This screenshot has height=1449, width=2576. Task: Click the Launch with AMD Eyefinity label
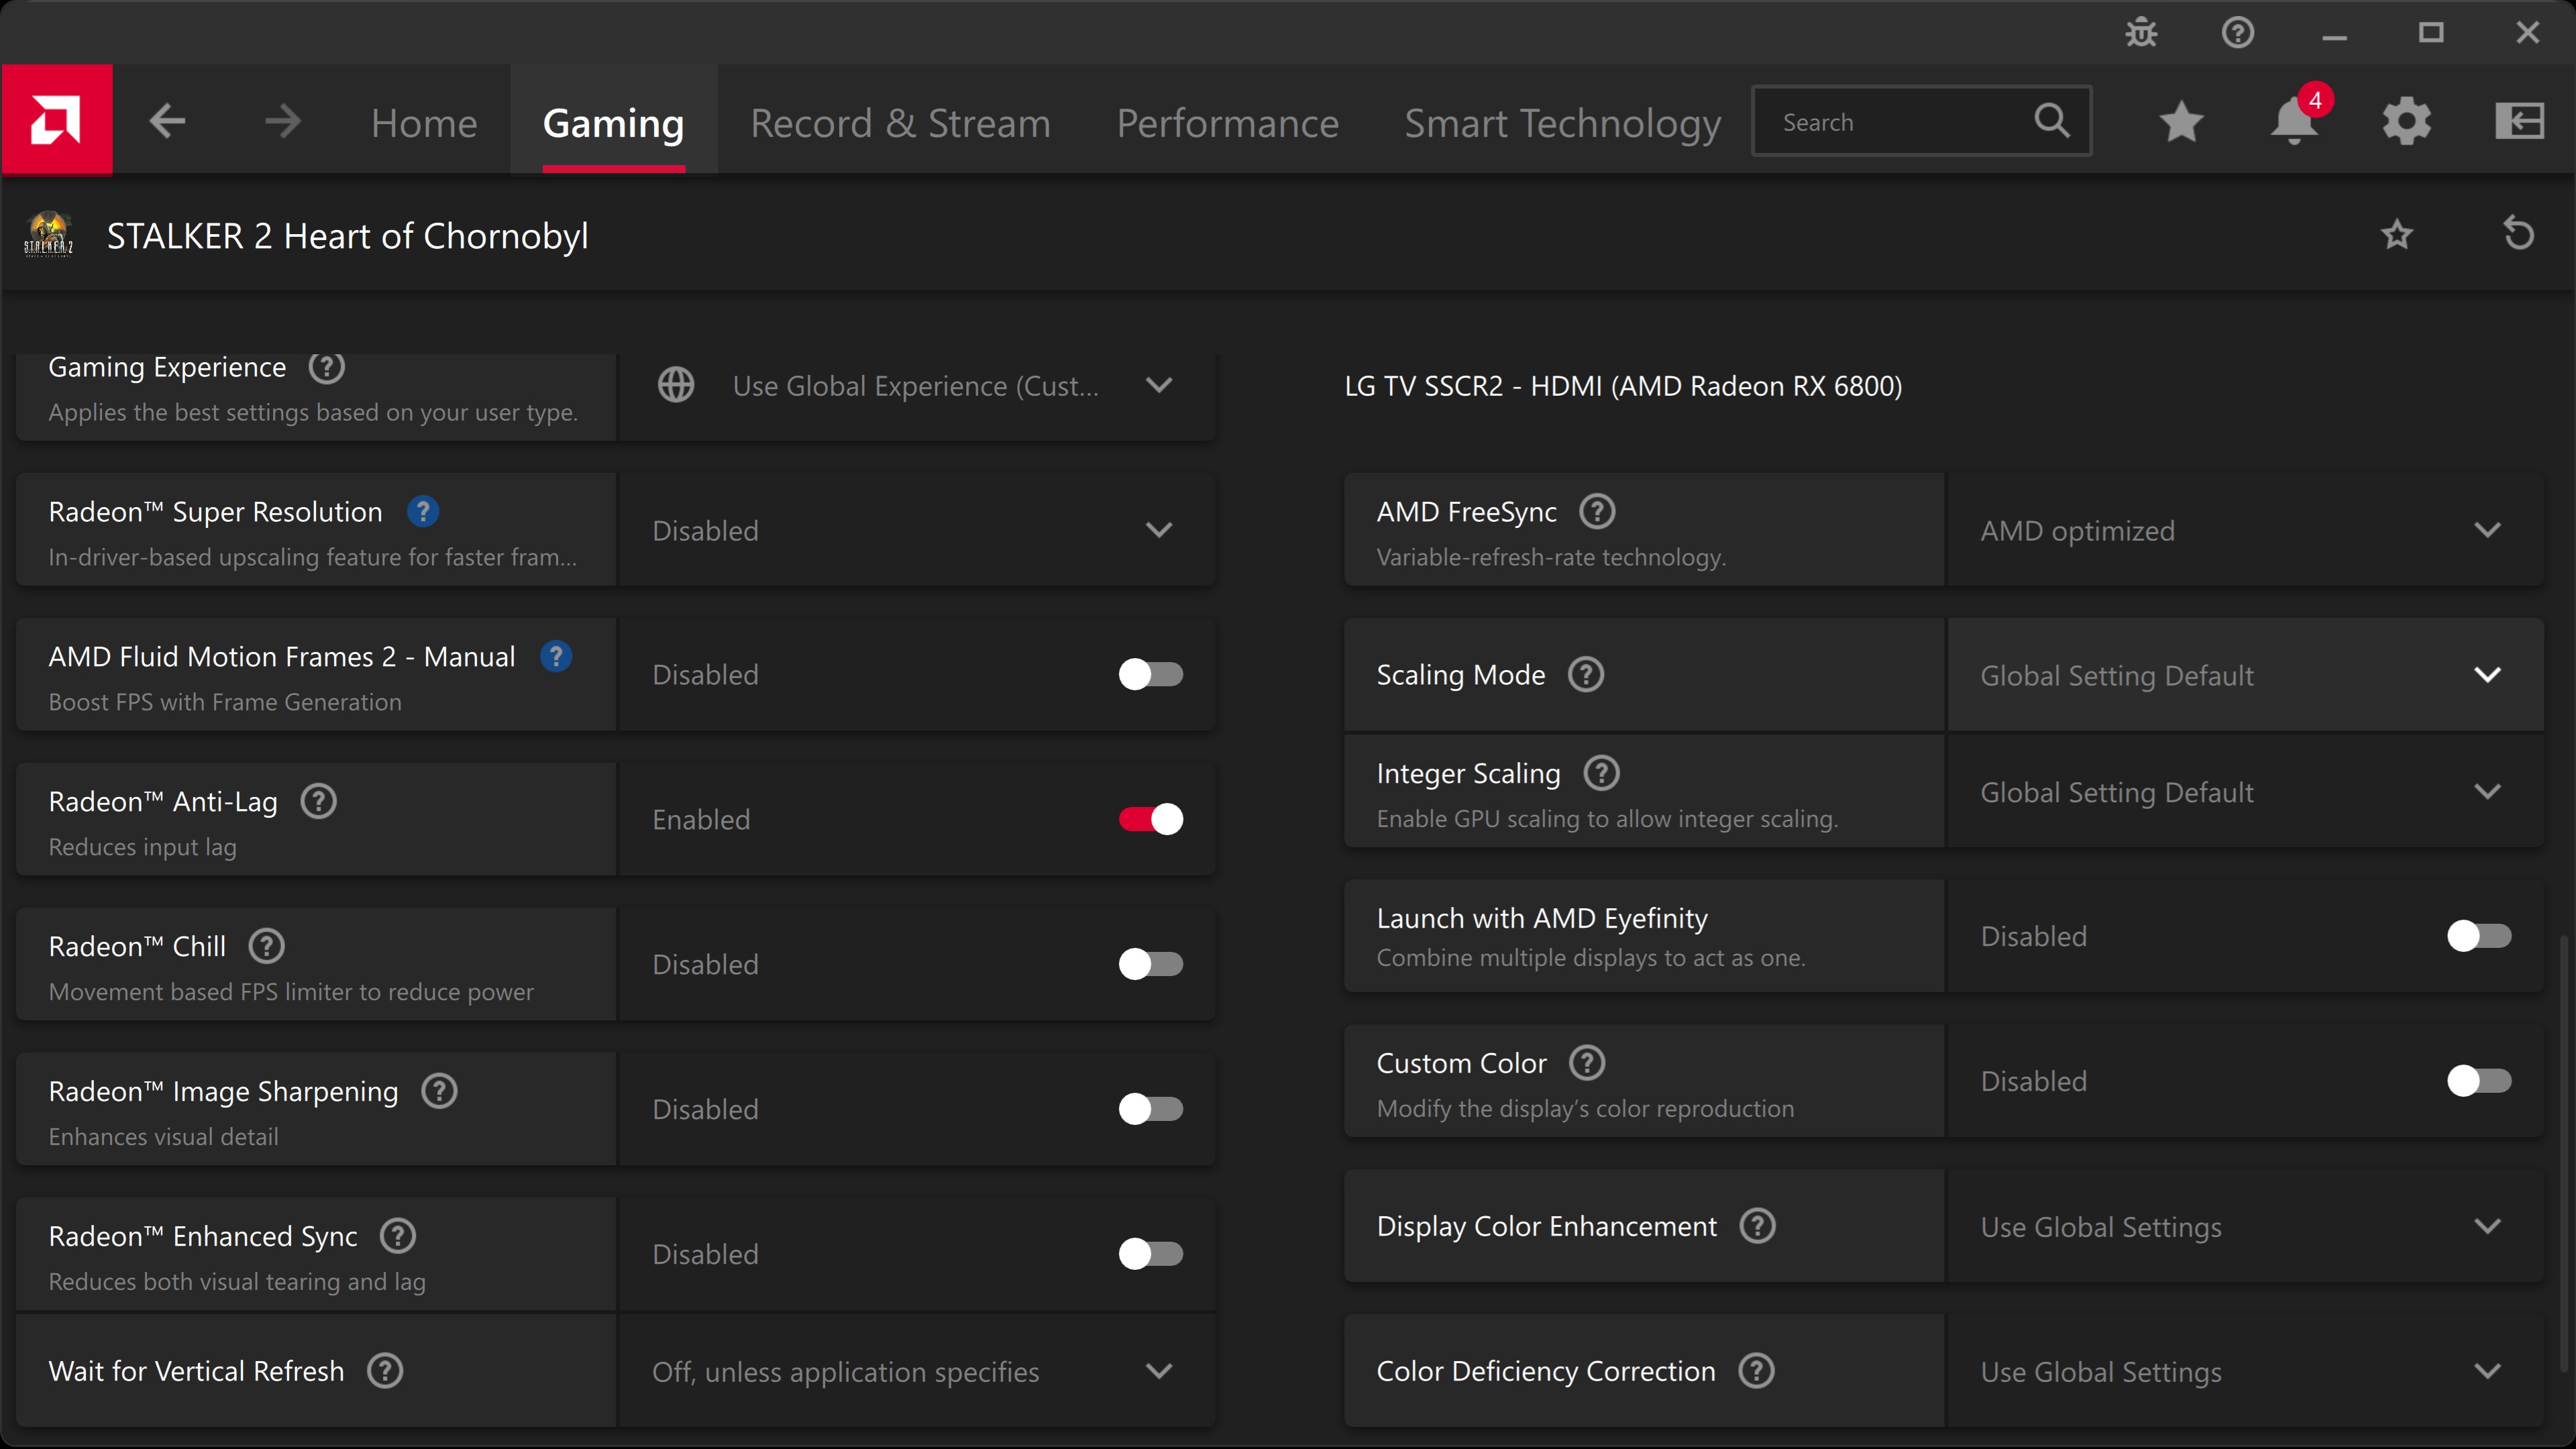[x=1542, y=918]
